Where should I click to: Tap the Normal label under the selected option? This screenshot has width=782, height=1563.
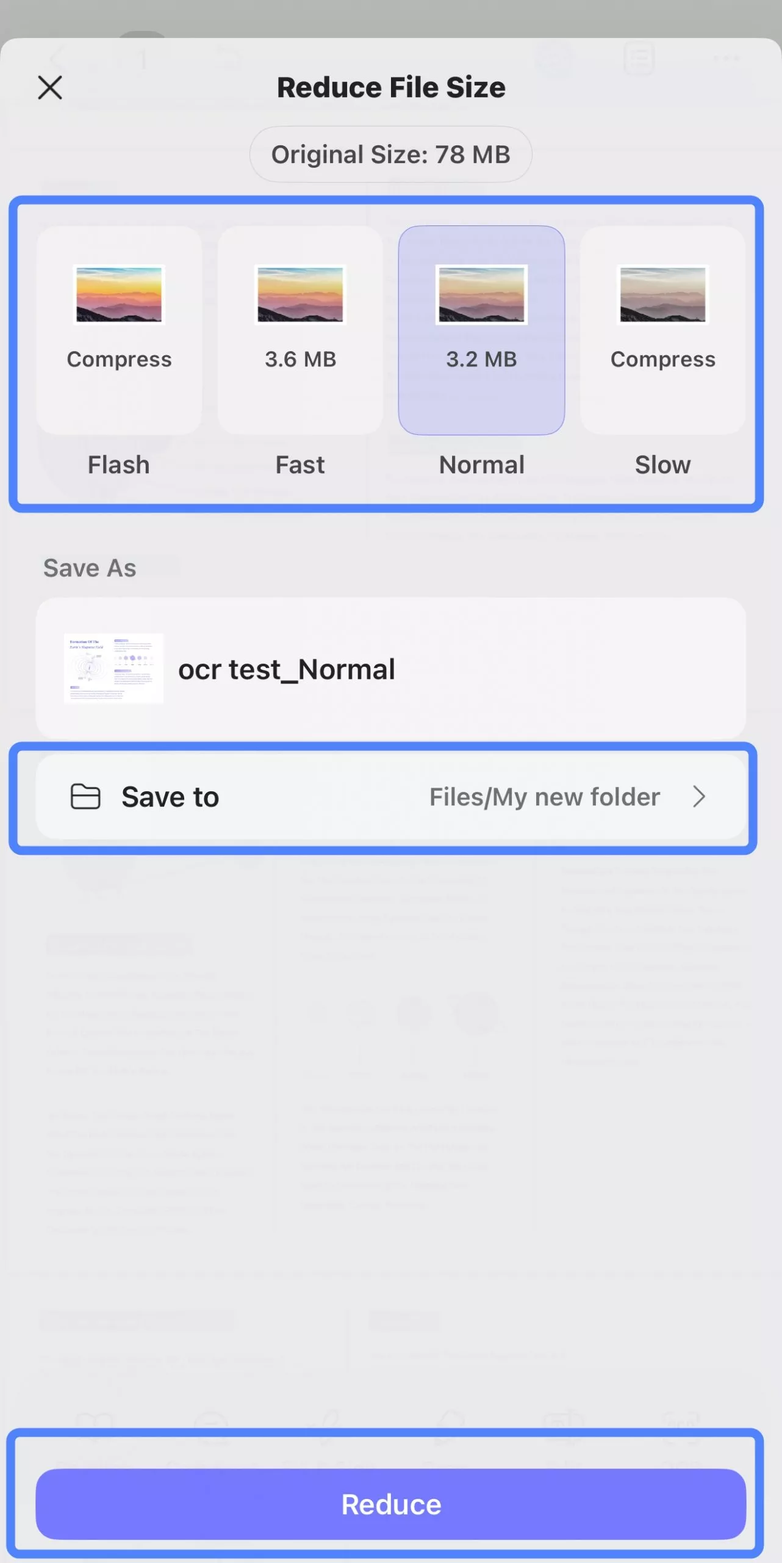(x=481, y=465)
